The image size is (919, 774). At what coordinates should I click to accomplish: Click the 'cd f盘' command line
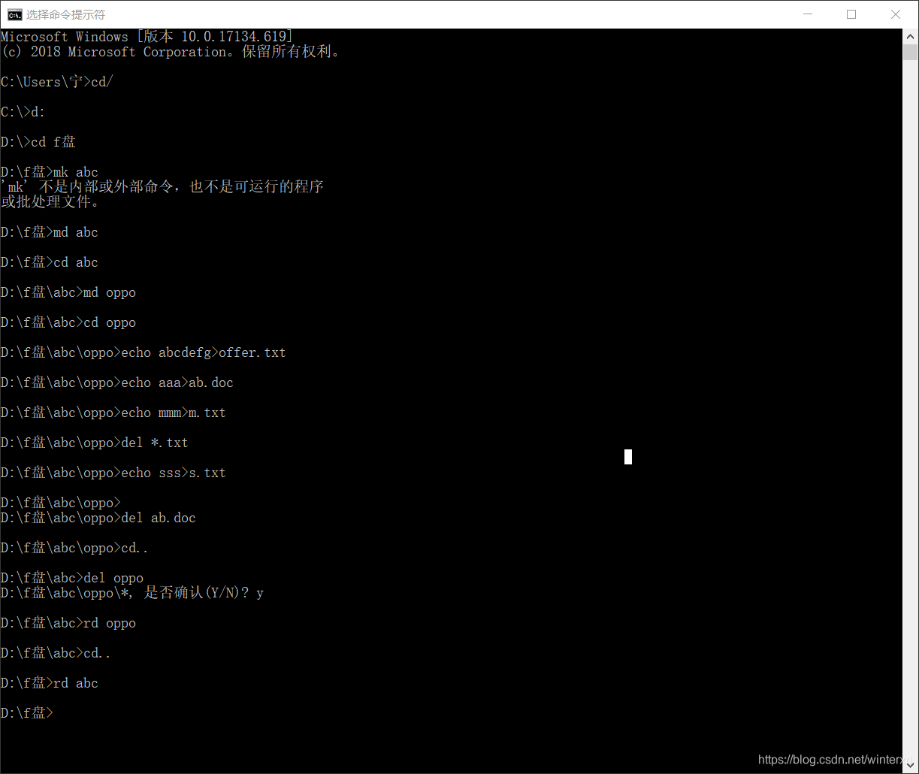pyautogui.click(x=38, y=142)
